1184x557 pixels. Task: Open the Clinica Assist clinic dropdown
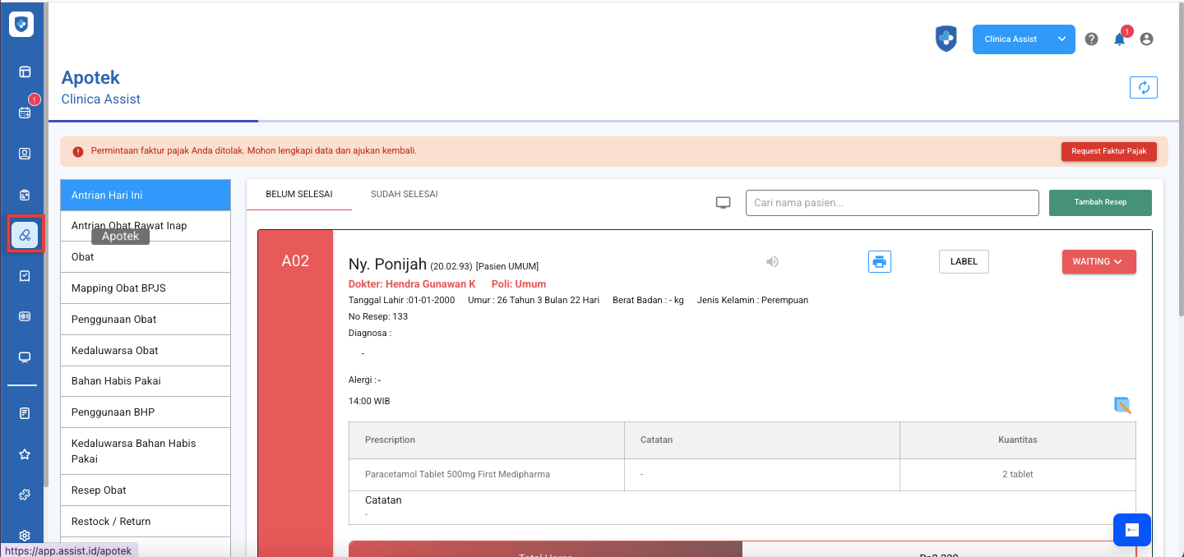pyautogui.click(x=1023, y=39)
